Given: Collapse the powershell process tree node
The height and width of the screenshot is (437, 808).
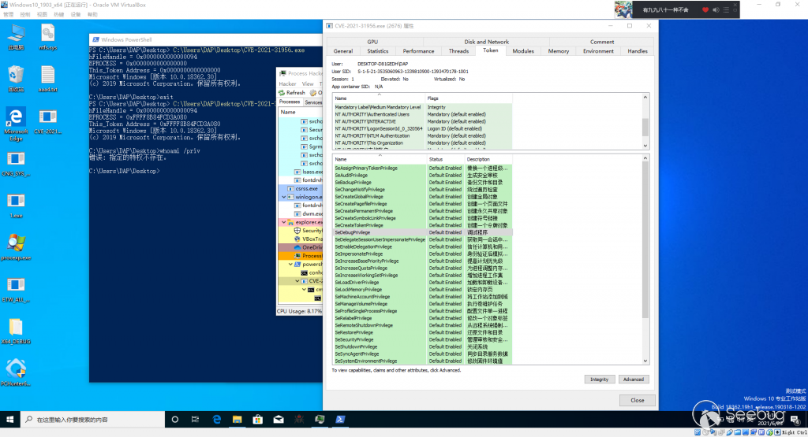Looking at the screenshot, I should tap(290, 265).
